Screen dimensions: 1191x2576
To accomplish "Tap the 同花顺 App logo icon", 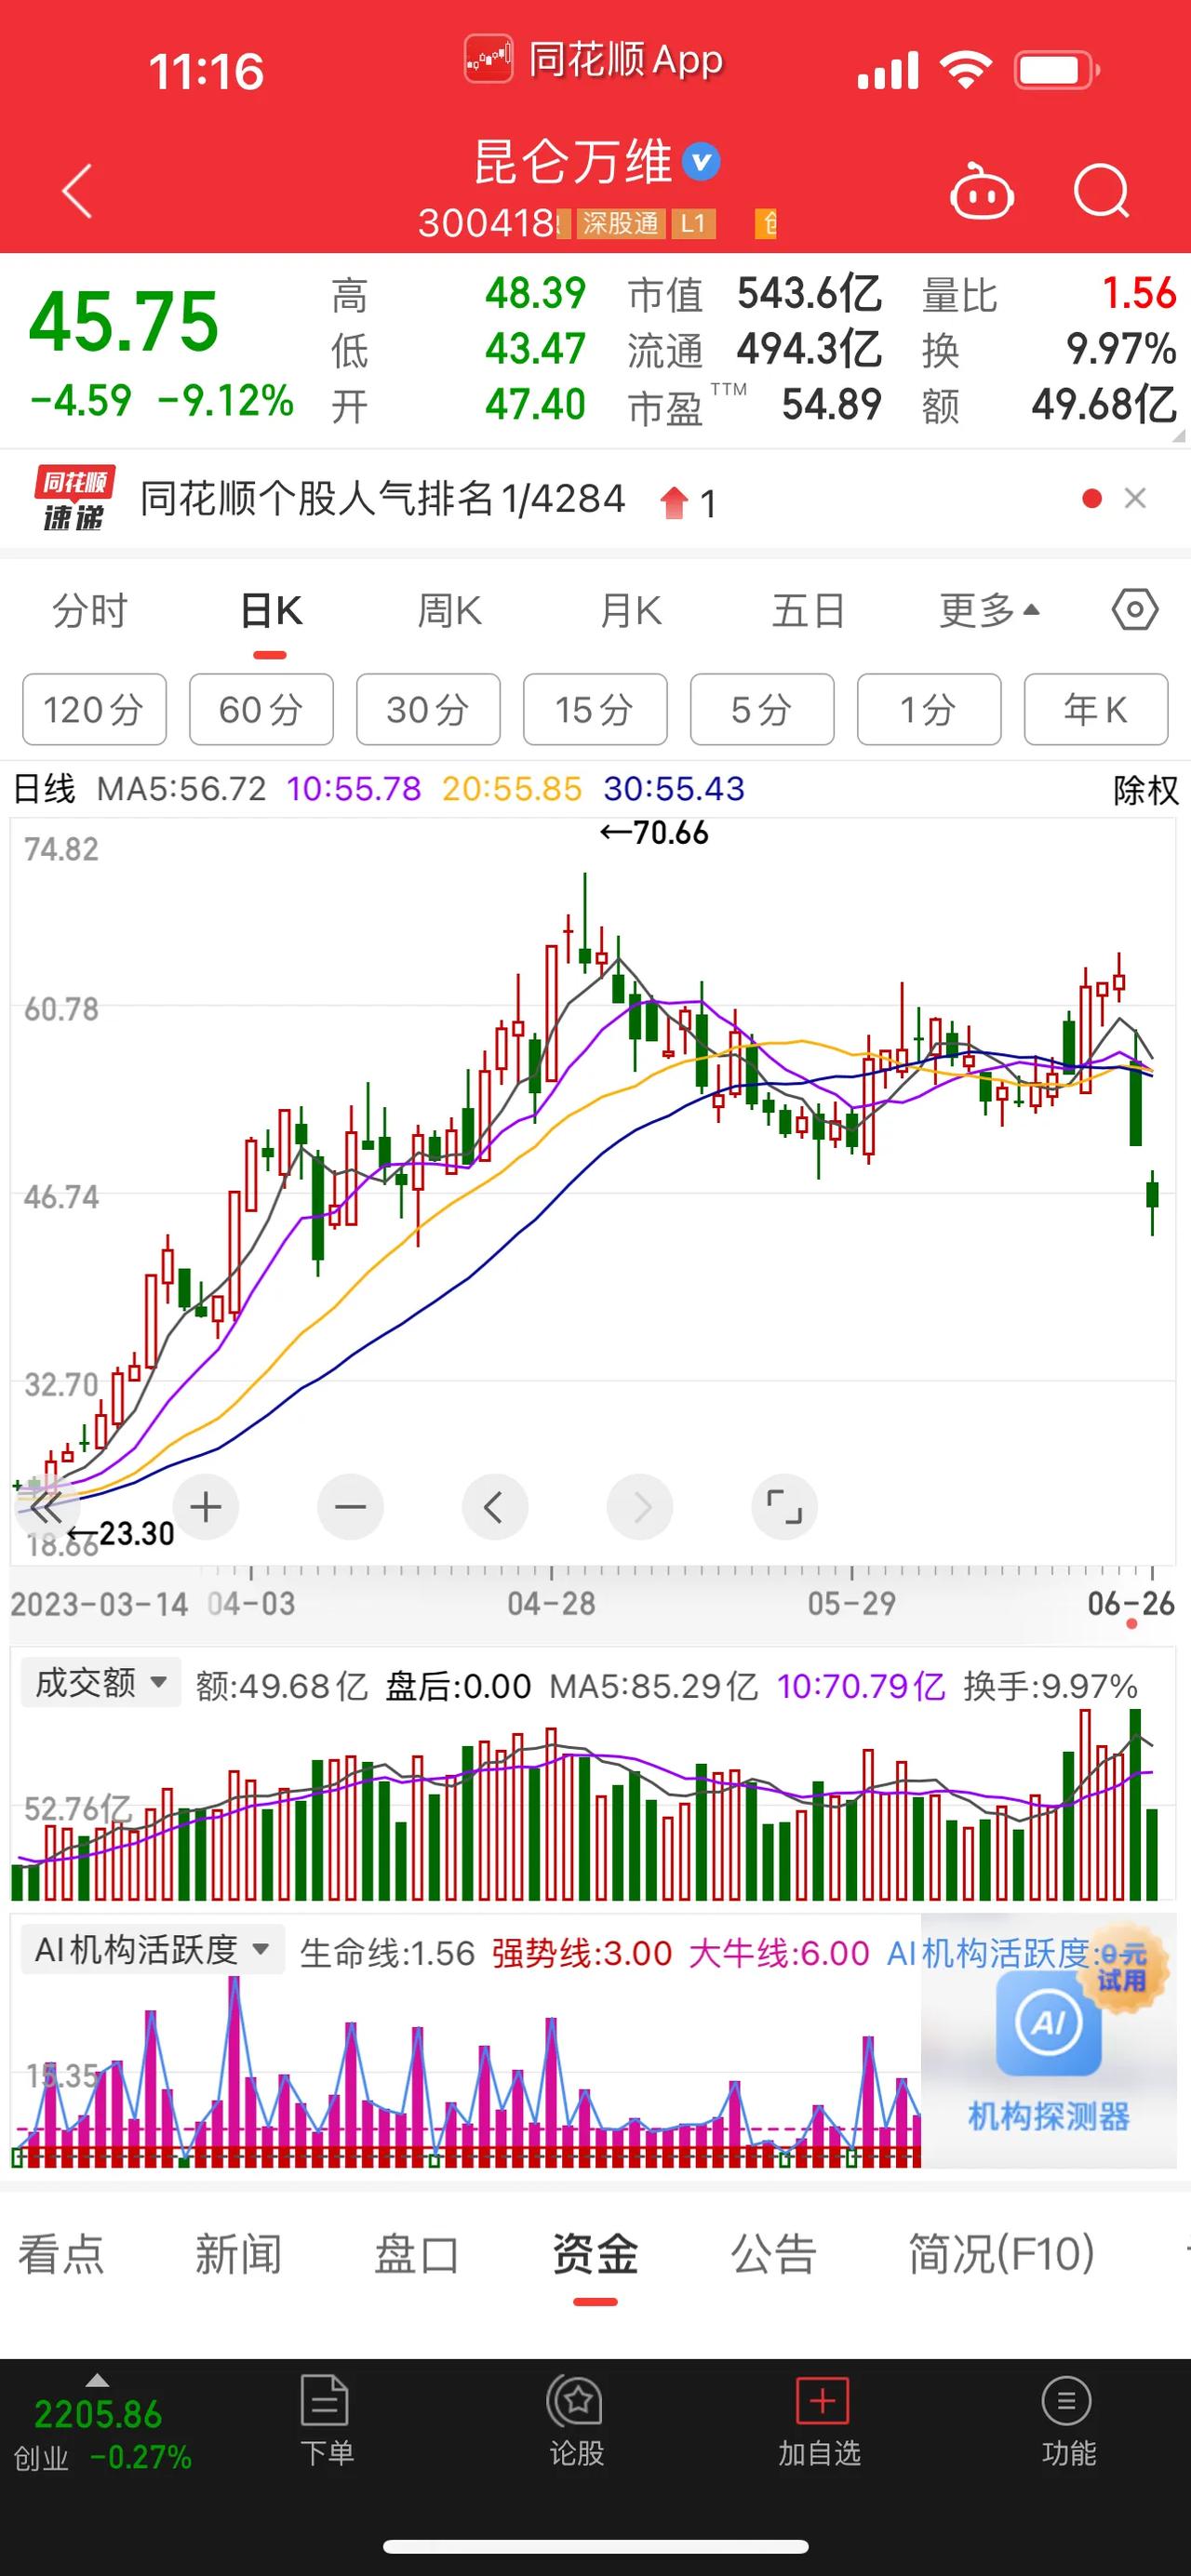I will (488, 59).
